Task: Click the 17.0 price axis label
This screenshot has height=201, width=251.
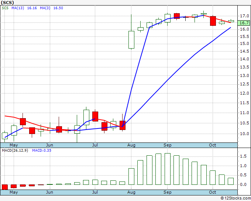Action: pyautogui.click(x=244, y=16)
